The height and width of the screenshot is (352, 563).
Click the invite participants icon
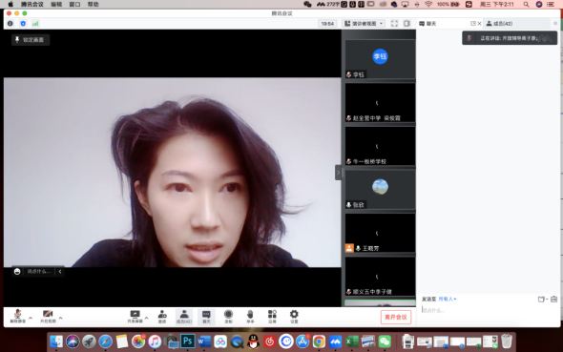point(162,317)
